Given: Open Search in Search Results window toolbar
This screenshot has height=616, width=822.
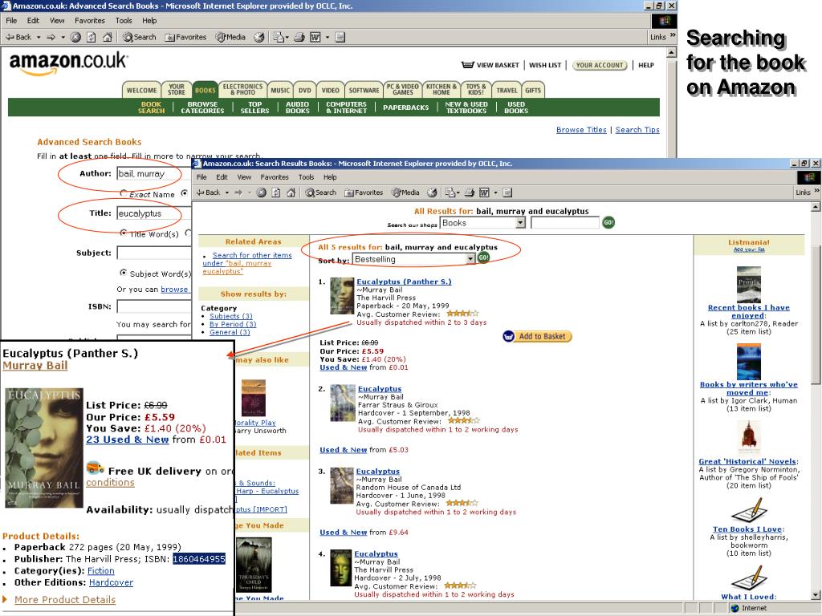Looking at the screenshot, I should (x=321, y=192).
